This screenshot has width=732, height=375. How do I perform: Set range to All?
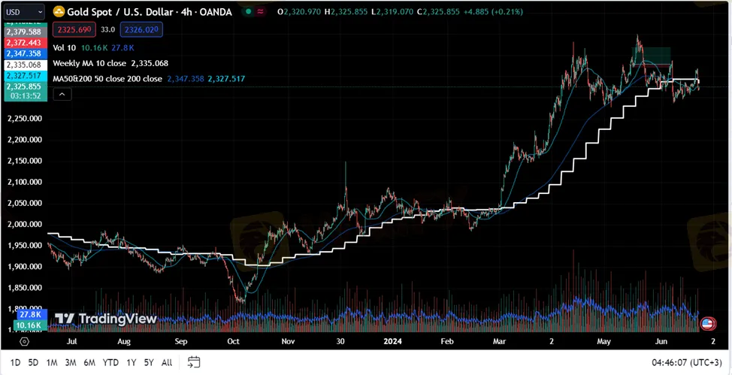(167, 362)
